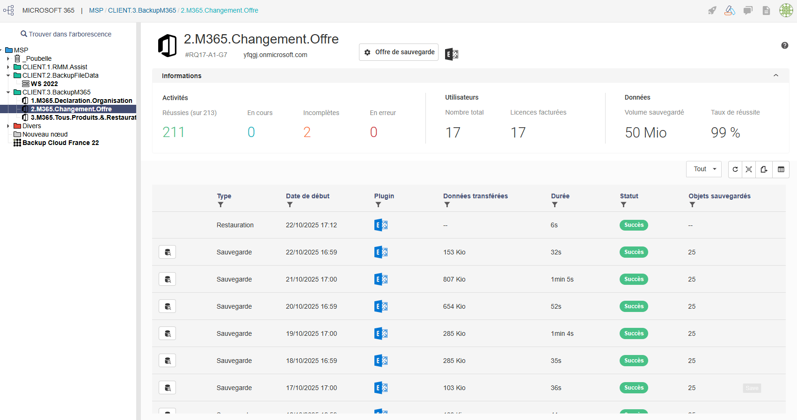This screenshot has height=420, width=797.
Task: Open details of the 22/10/2025 16:59 backup
Action: 168,252
